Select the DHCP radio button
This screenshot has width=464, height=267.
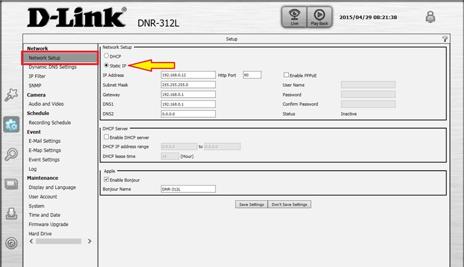[107, 56]
